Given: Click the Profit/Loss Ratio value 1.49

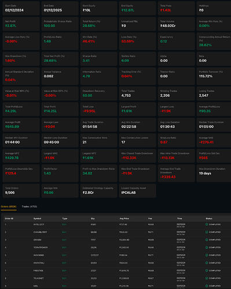Looking at the screenshot, I should click(47, 41).
